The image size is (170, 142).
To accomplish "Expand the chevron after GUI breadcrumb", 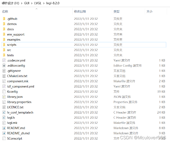I will (x=32, y=3).
